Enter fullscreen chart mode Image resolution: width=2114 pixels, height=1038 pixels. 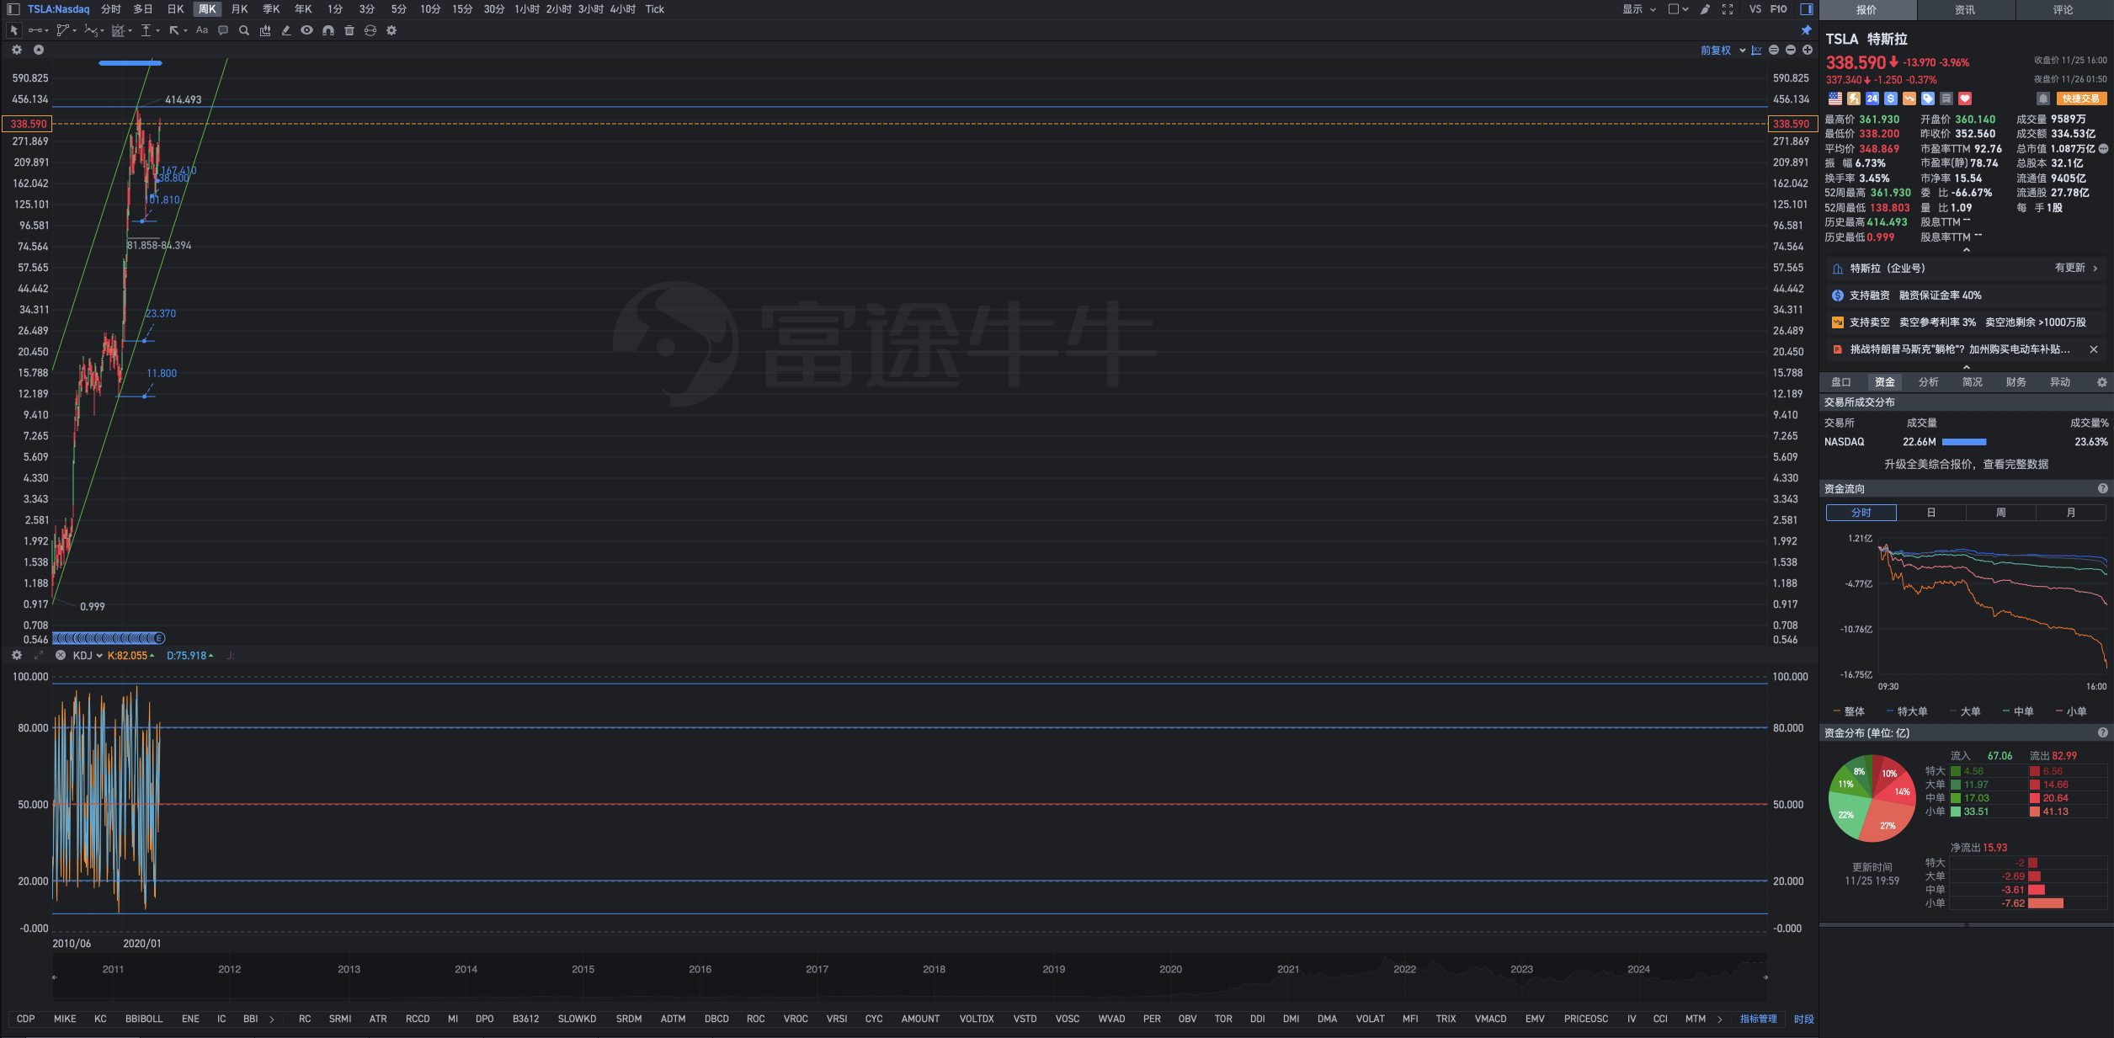pyautogui.click(x=1728, y=9)
